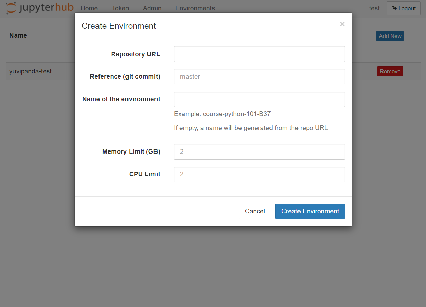This screenshot has height=307, width=426.
Task: Open the Home page
Action: pos(89,8)
